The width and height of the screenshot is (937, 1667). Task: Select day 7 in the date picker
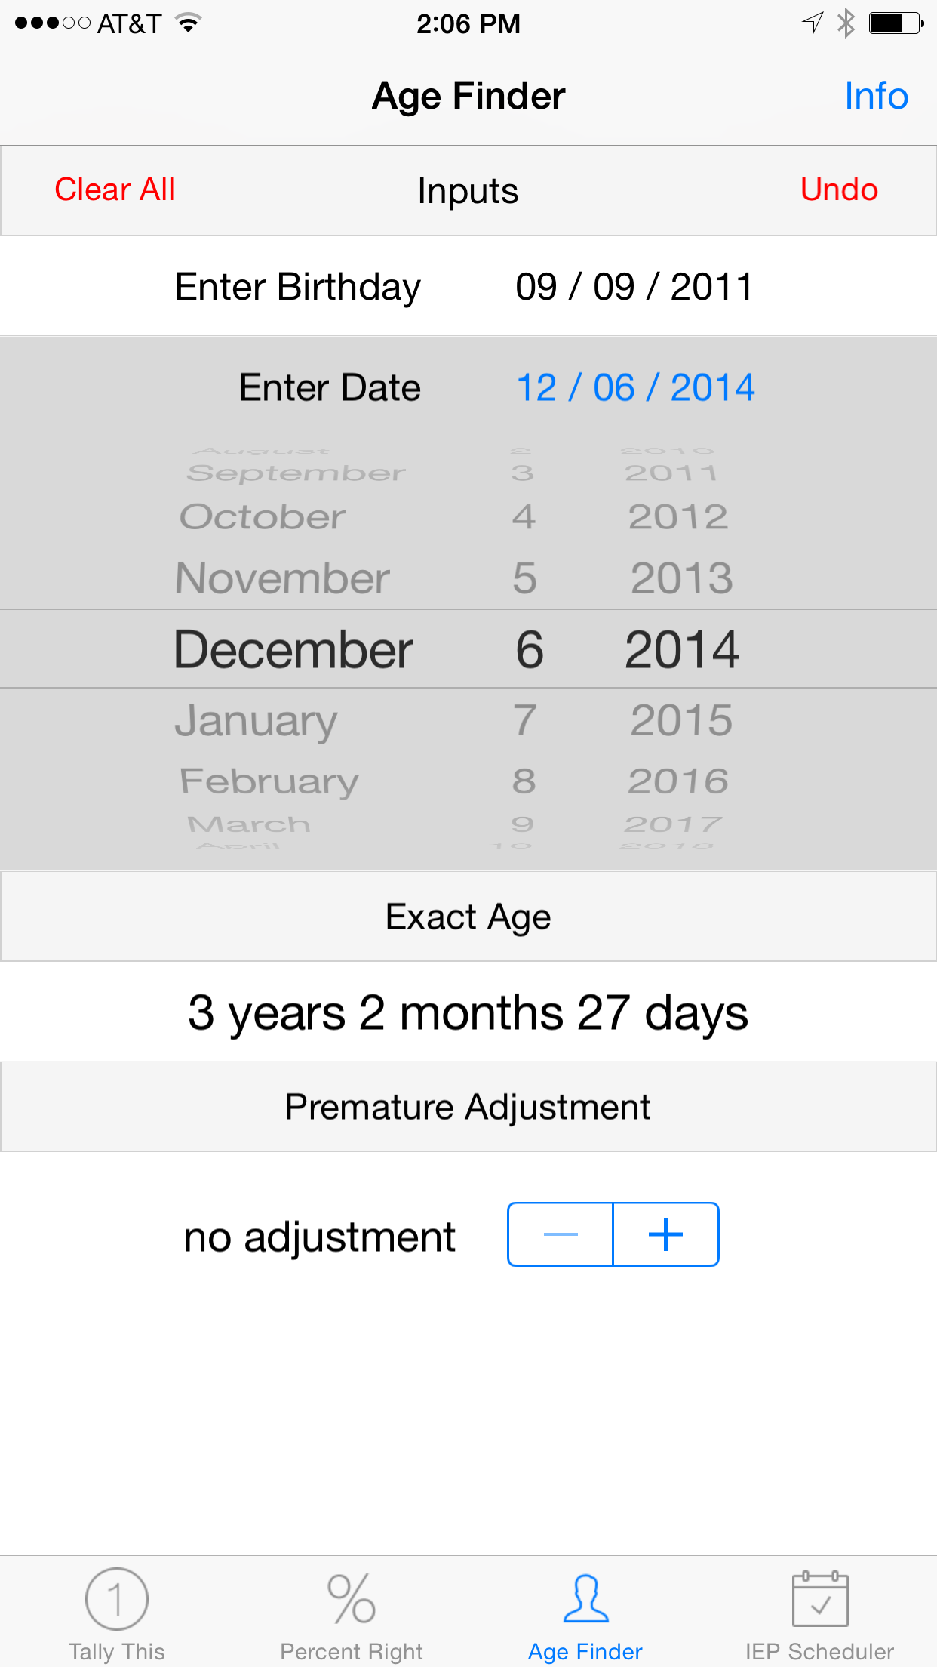525,720
